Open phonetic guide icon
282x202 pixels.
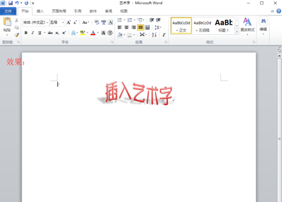[x=103, y=22]
